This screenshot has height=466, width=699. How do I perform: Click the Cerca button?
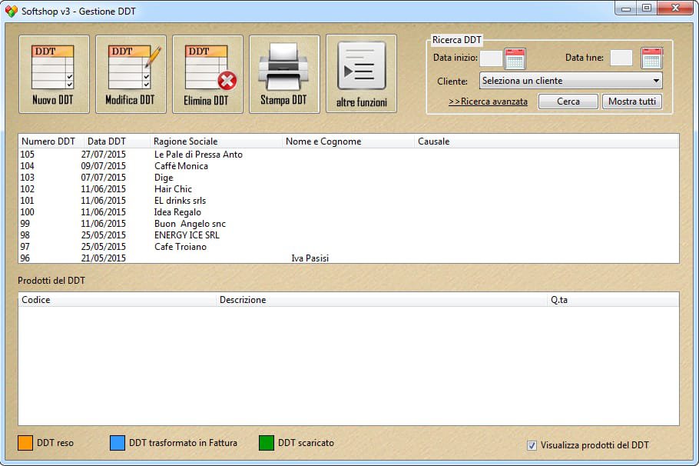click(x=568, y=102)
